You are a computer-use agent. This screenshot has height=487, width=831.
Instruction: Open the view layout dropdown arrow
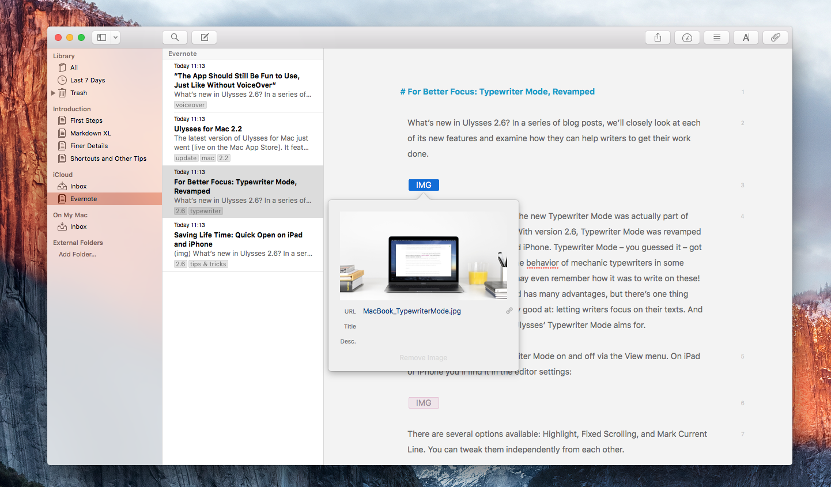115,37
